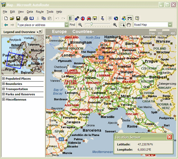Viewport: 178px width, 159px height.
Task: Open the Legend and Overview dropdown arrow
Action: tap(37, 32)
